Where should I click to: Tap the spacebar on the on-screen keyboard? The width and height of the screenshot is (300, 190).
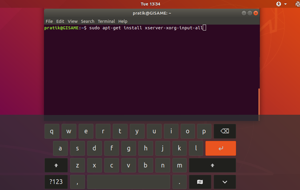pyautogui.click(x=128, y=182)
